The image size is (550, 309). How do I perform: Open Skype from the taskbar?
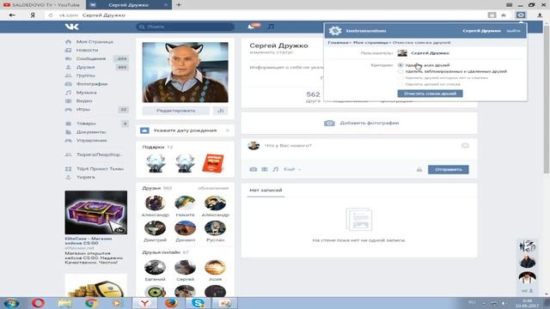pyautogui.click(x=198, y=303)
